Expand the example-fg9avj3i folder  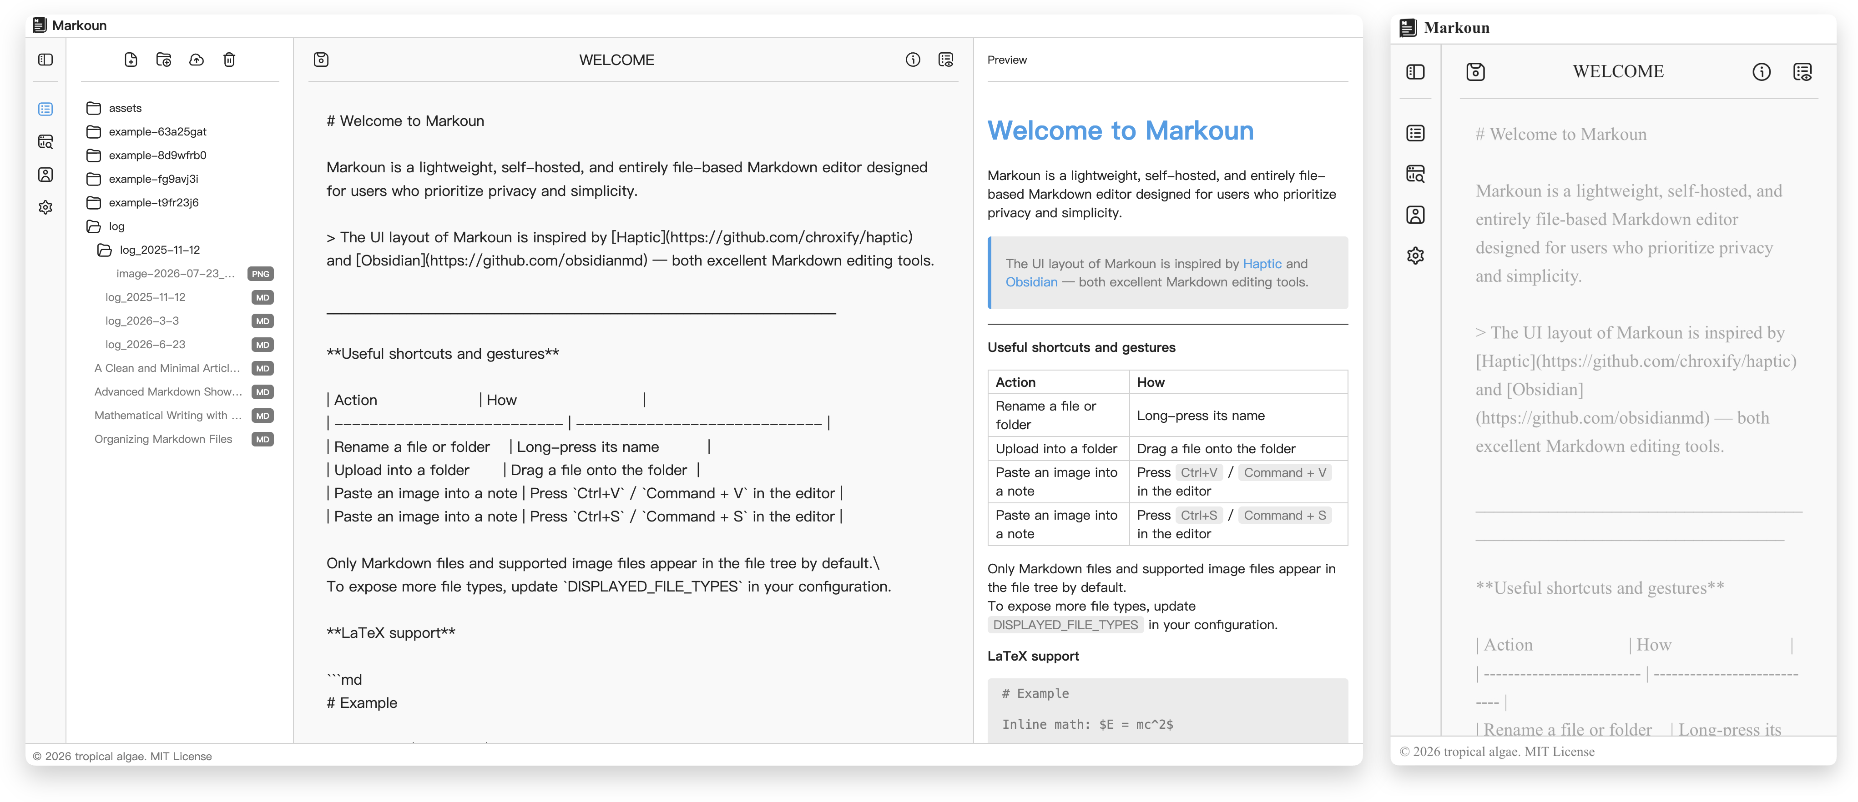point(180,179)
